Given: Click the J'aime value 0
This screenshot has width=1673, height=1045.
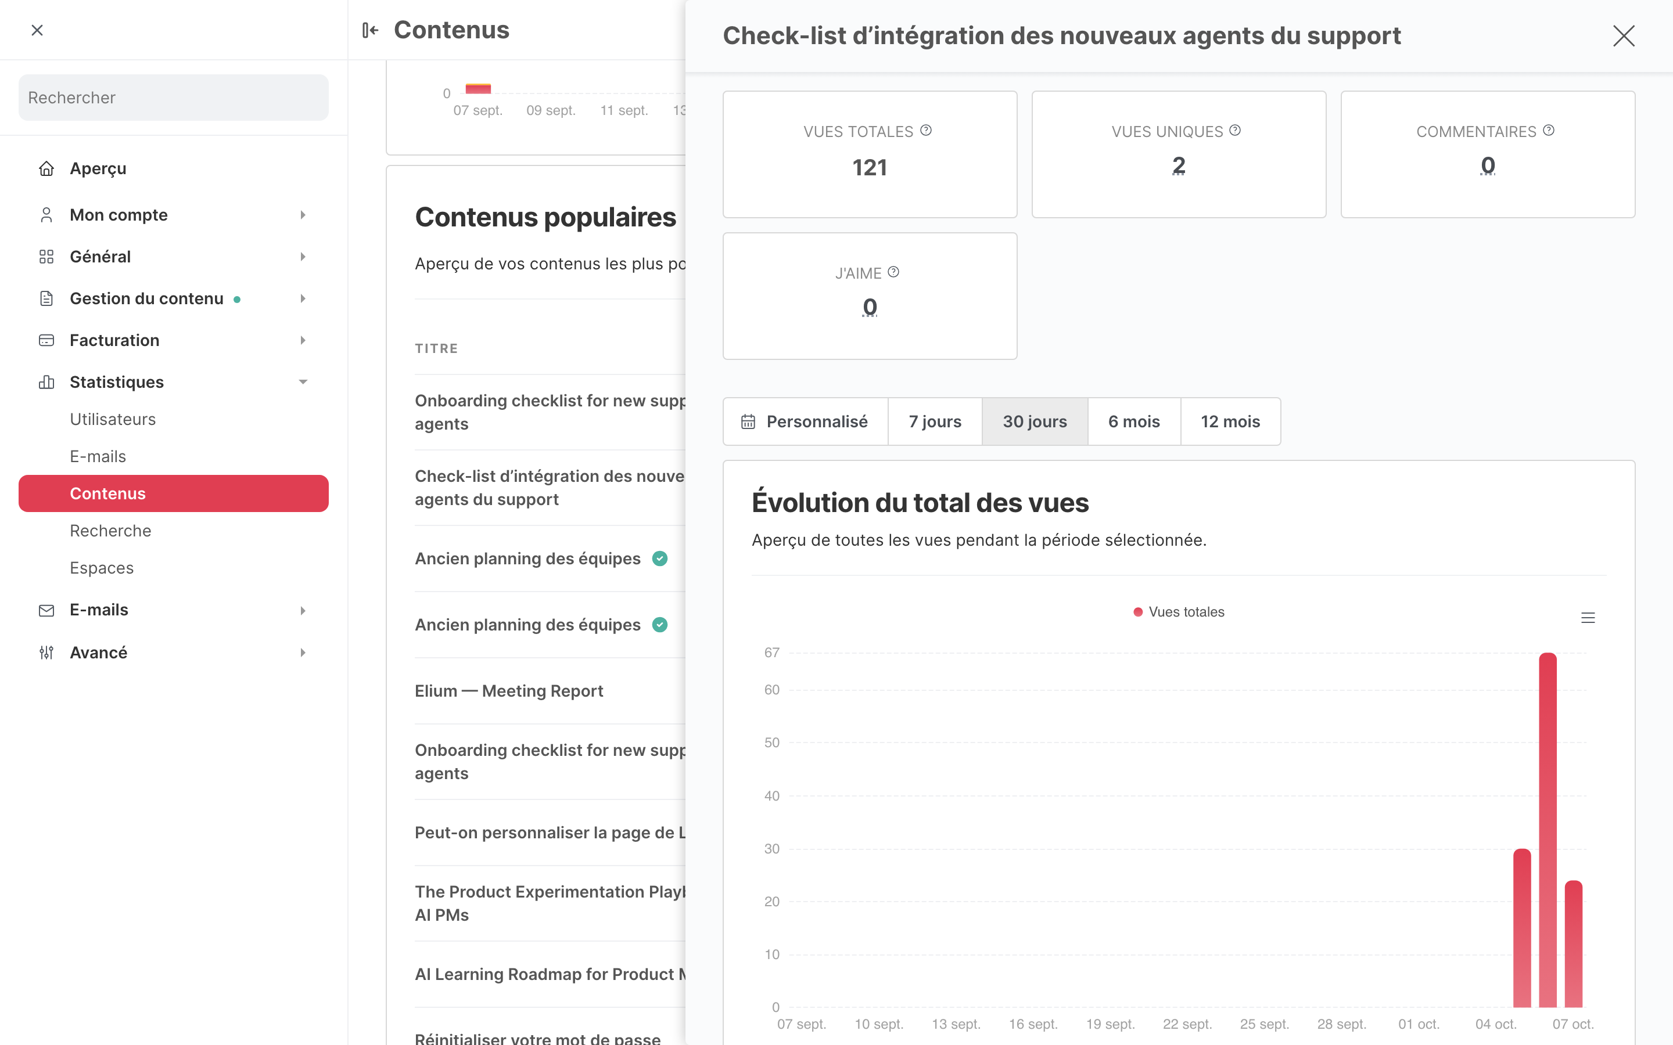Looking at the screenshot, I should [870, 307].
